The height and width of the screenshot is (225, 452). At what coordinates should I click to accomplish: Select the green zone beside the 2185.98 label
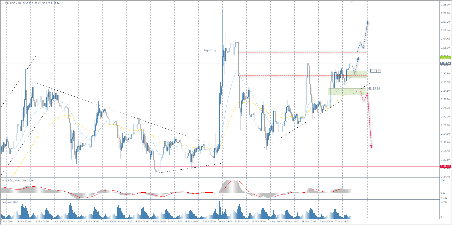point(347,92)
